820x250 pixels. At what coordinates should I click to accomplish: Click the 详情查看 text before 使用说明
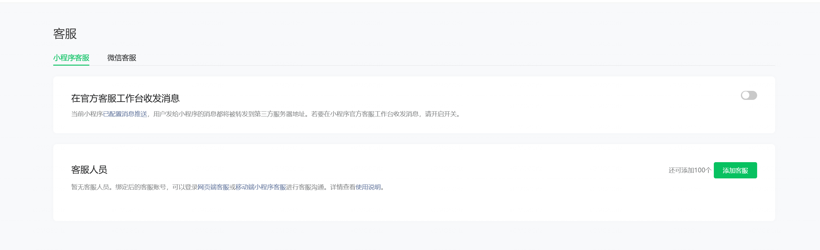tap(343, 187)
